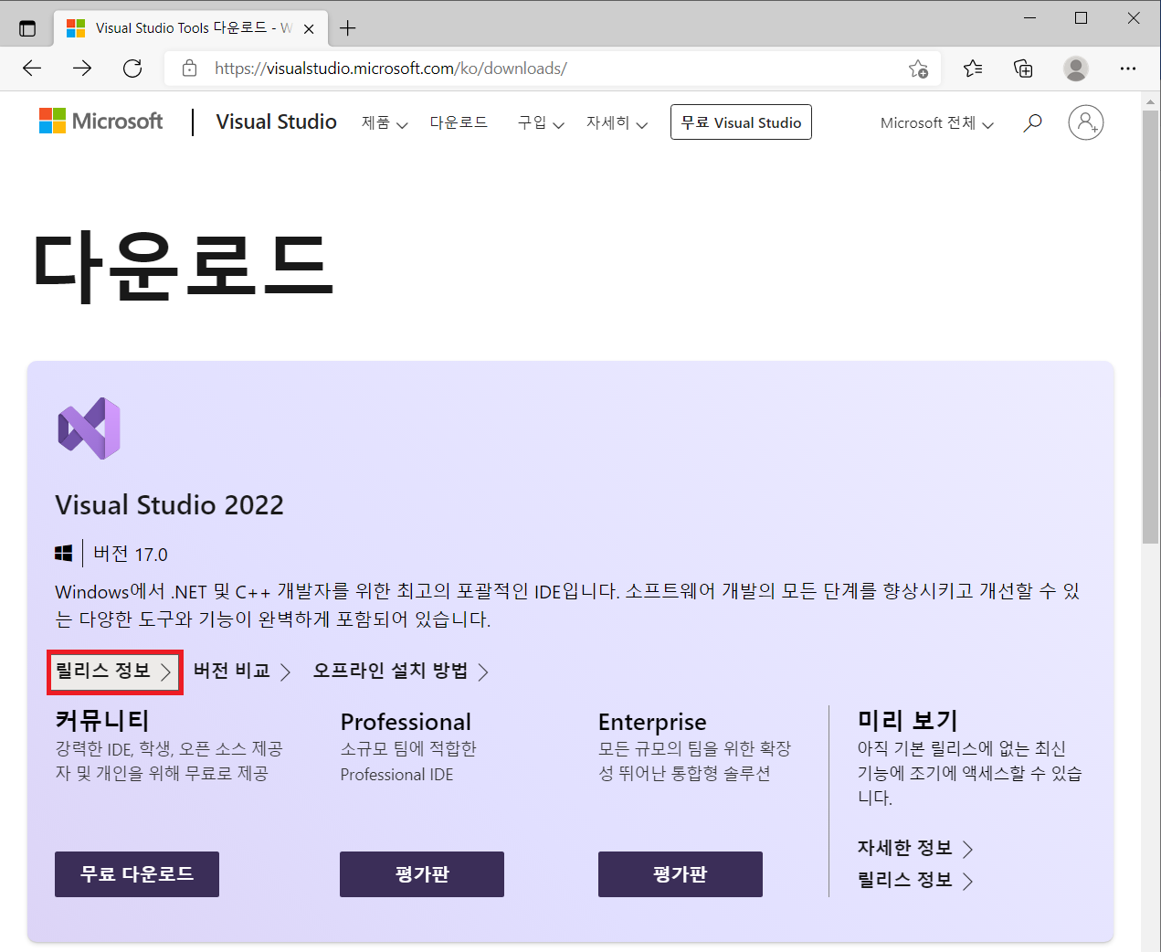
Task: Click the site lock icon in address bar
Action: point(190,69)
